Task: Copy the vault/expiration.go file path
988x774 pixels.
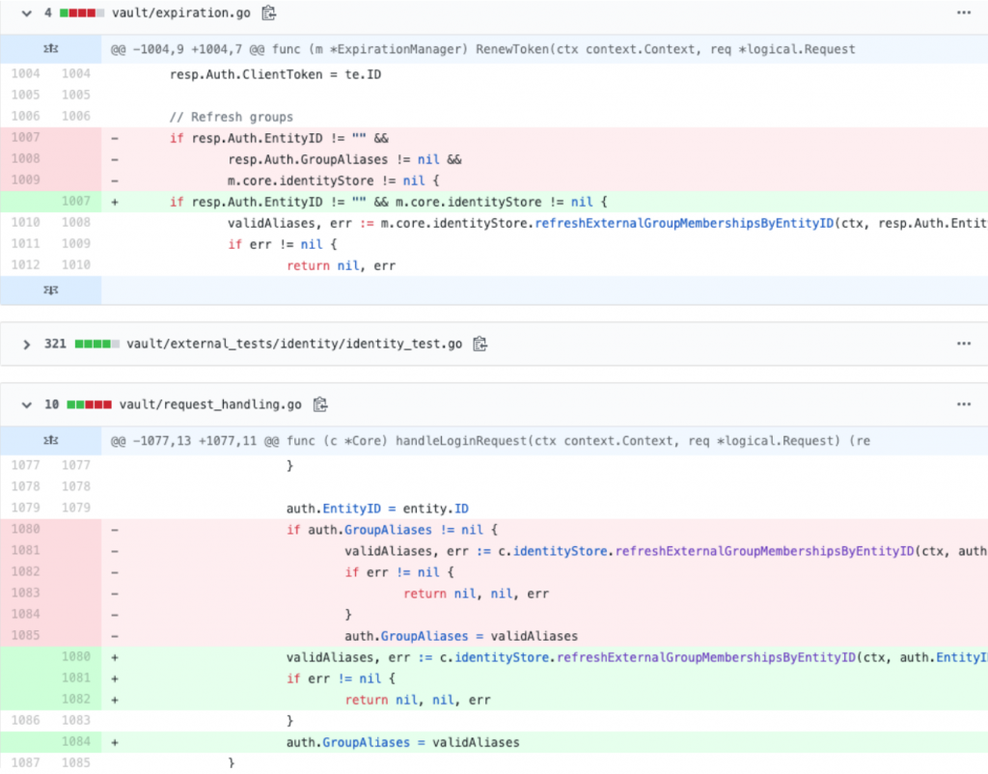Action: click(x=269, y=13)
